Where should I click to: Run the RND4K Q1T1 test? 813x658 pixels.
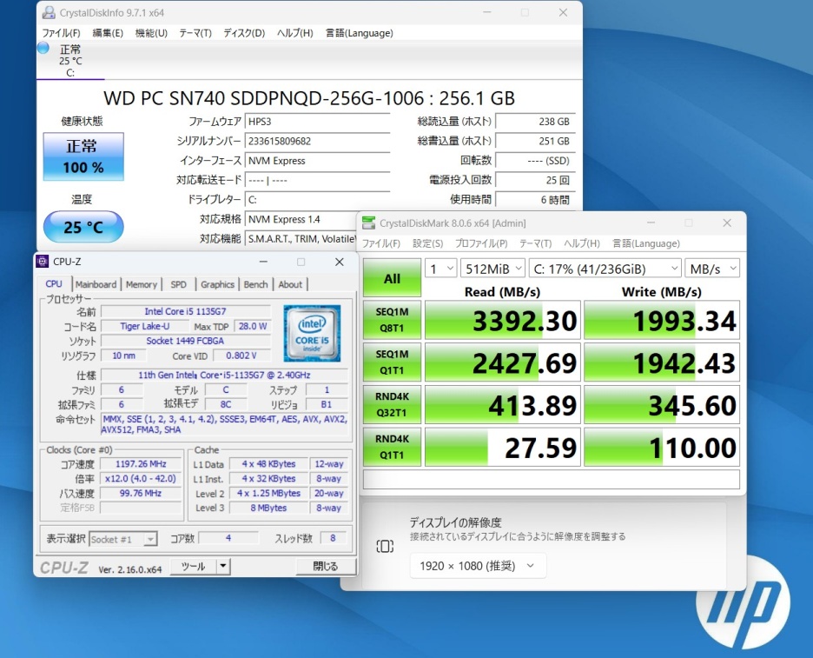click(392, 447)
